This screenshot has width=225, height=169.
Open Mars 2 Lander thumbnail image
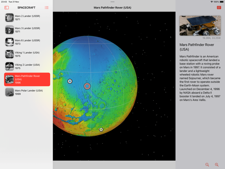click(x=9, y=18)
